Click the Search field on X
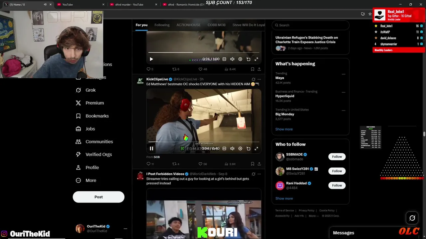 click(311, 25)
